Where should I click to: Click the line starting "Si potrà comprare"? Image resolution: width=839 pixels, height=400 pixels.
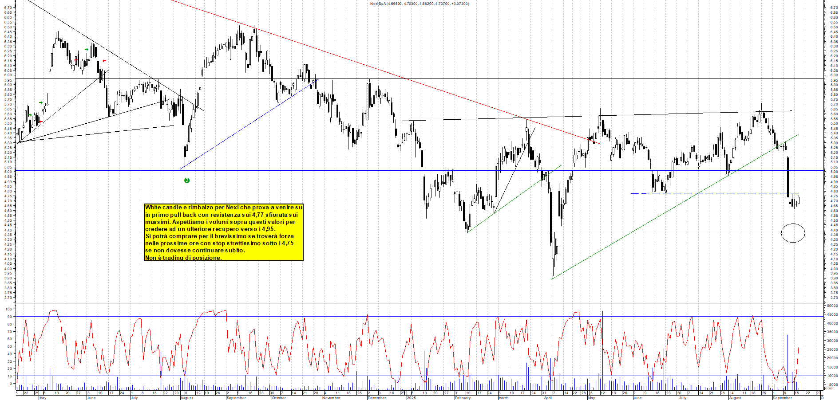point(219,236)
